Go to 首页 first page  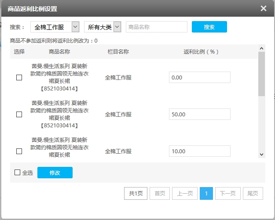point(160,194)
